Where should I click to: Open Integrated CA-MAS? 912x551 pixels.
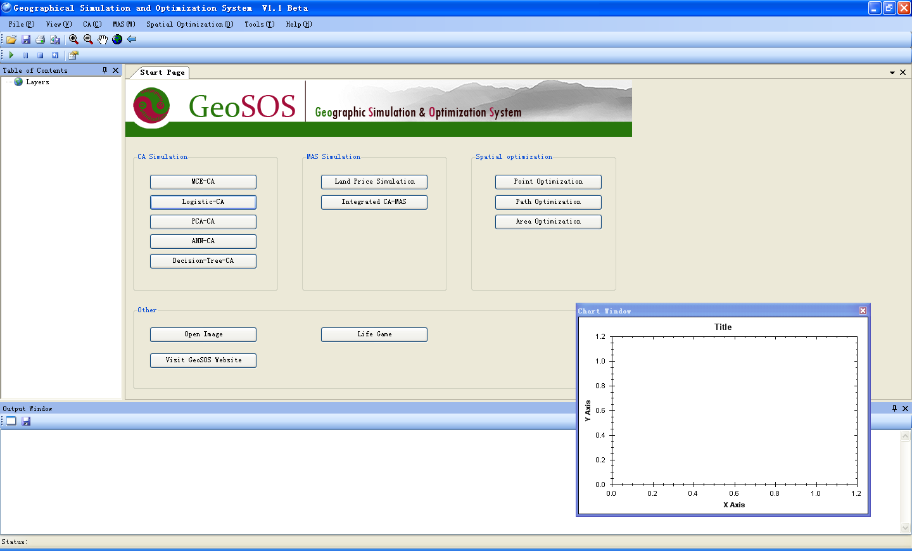tap(374, 202)
